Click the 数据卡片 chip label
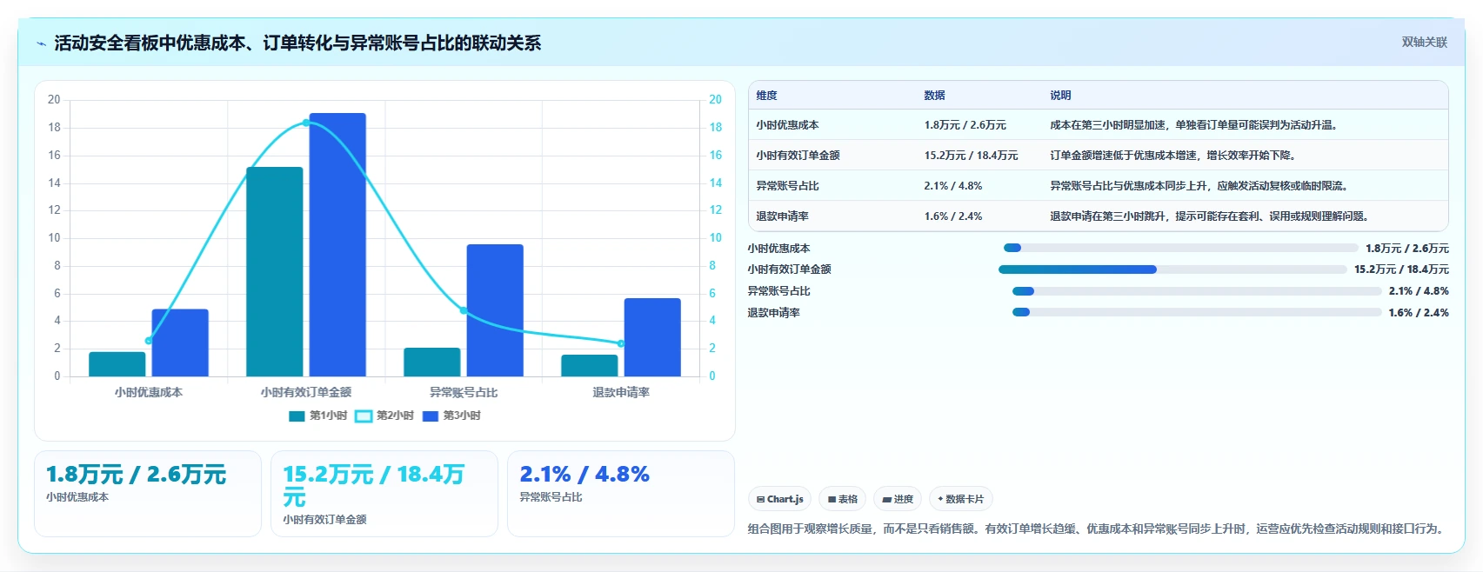This screenshot has width=1483, height=572. [965, 499]
